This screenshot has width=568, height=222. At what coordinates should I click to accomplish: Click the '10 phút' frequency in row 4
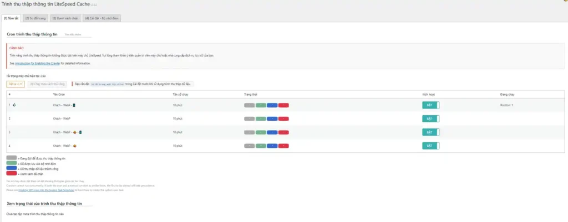[x=177, y=146]
